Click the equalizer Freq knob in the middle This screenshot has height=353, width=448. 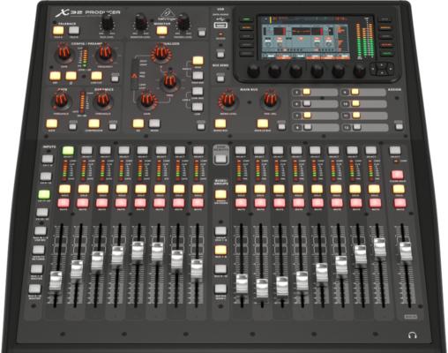click(x=169, y=81)
